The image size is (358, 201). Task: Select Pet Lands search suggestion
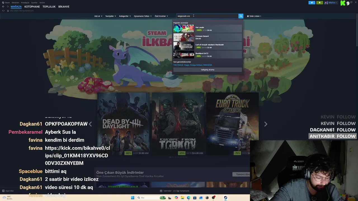[x=208, y=29]
